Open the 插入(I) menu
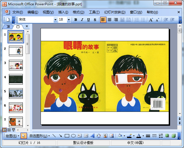Image resolution: width=184 pixels, height=148 pixels. [x=63, y=12]
